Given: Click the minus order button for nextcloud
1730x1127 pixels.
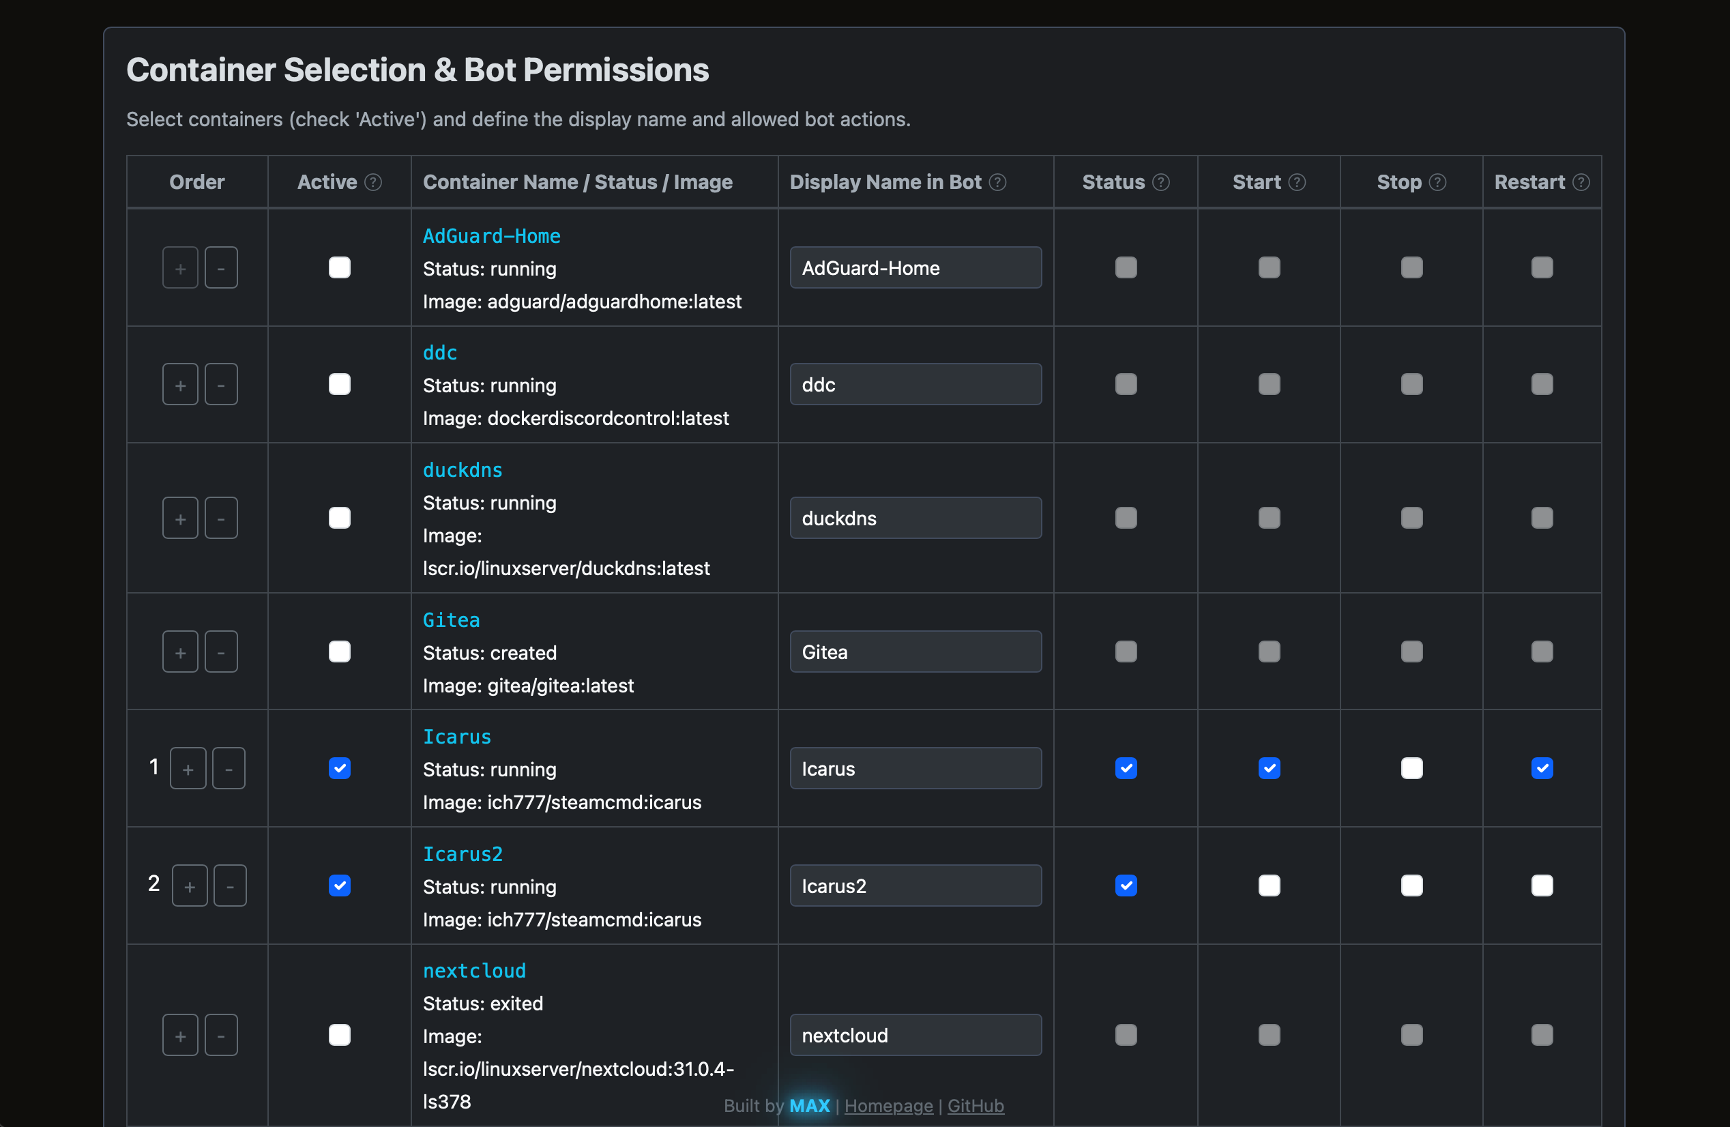Looking at the screenshot, I should 221,1035.
